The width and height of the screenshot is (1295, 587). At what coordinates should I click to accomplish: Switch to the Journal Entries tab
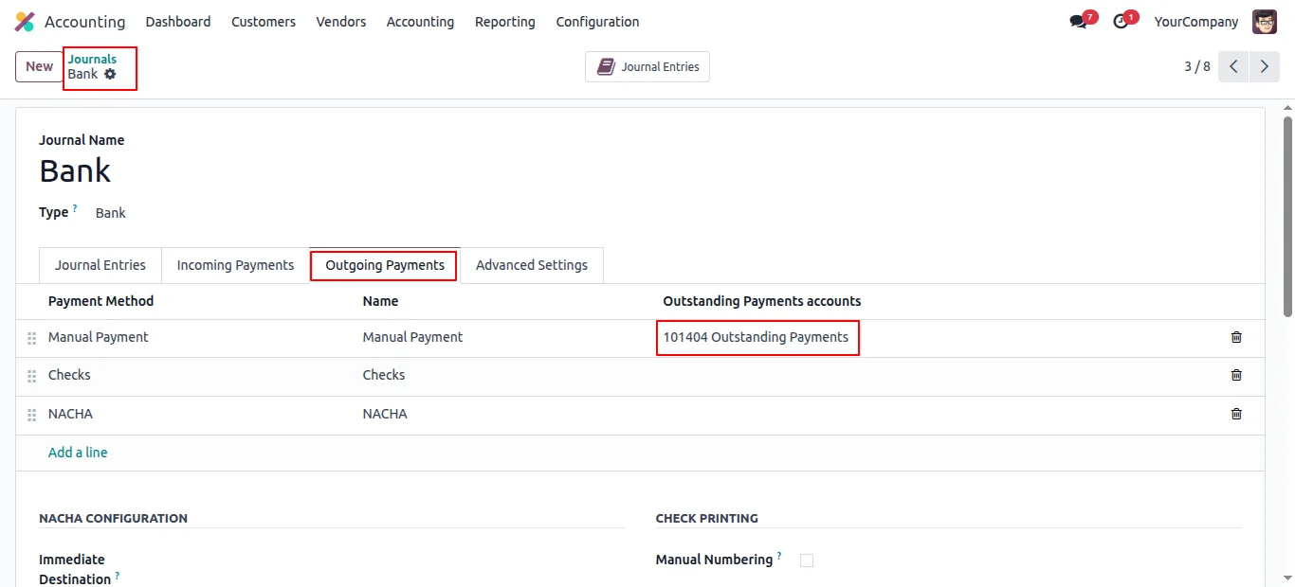100,265
